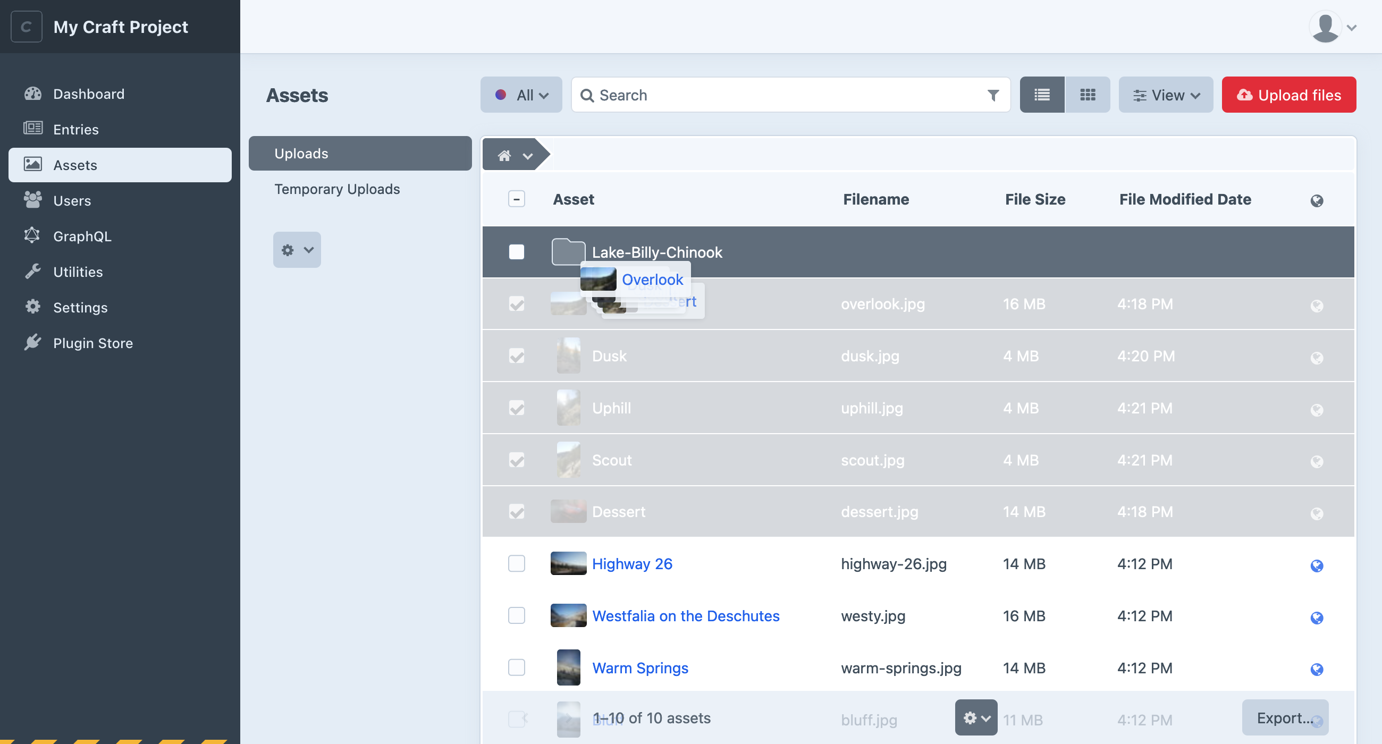Viewport: 1382px width, 744px height.
Task: Switch to Temporary Uploads
Action: 337,189
